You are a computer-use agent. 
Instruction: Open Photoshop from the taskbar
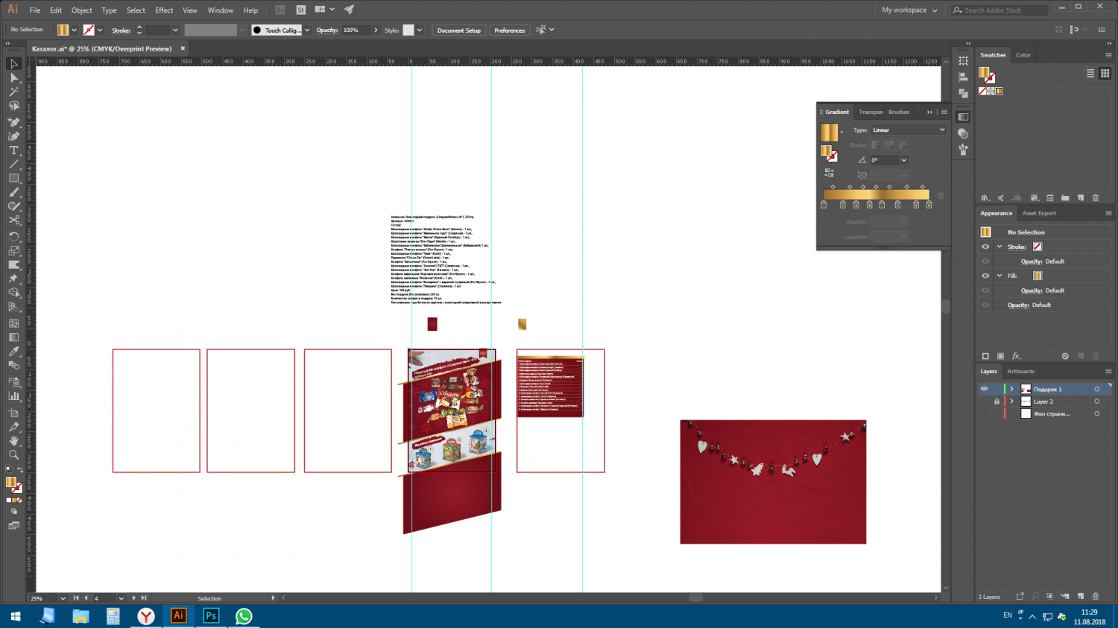211,616
